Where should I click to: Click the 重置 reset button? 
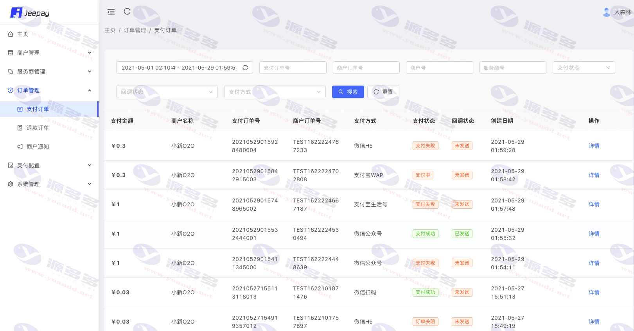tap(383, 92)
